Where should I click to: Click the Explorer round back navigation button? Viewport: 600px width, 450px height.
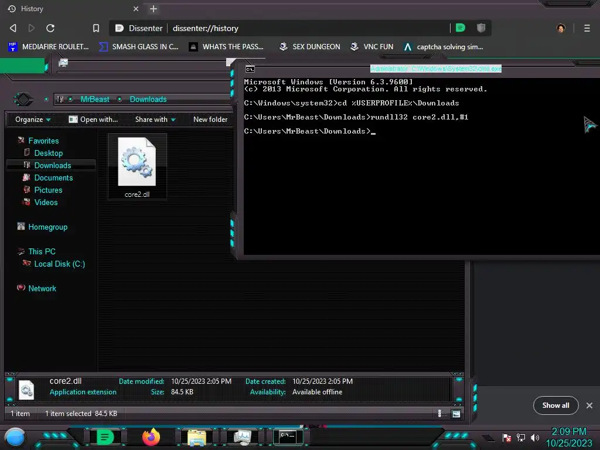(x=23, y=100)
